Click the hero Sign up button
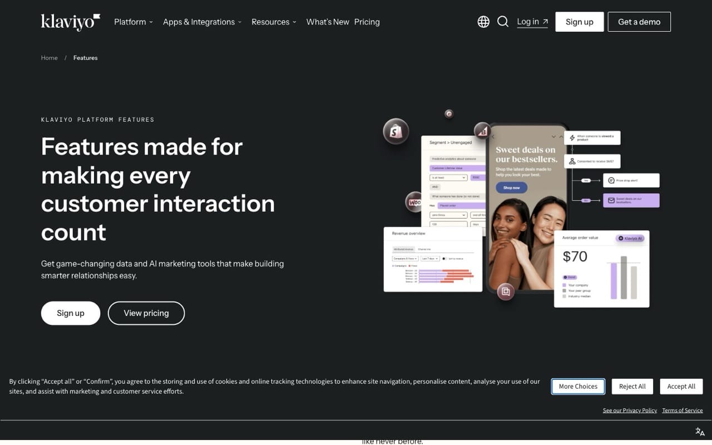 click(71, 313)
